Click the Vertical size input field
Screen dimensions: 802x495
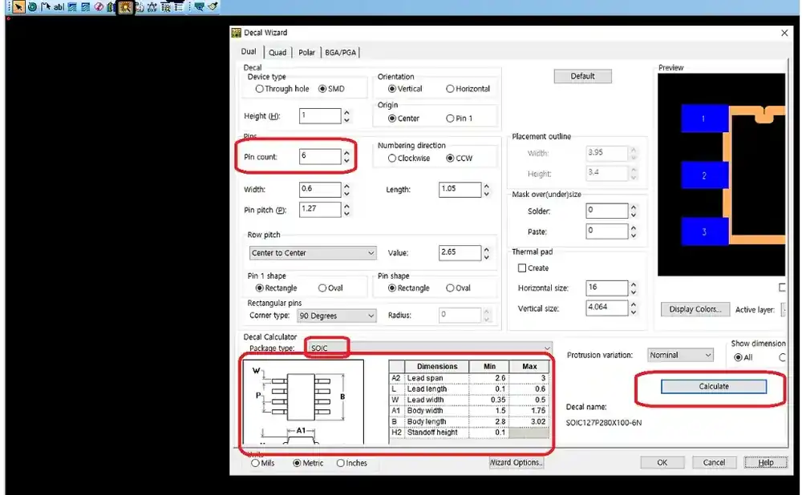point(606,308)
